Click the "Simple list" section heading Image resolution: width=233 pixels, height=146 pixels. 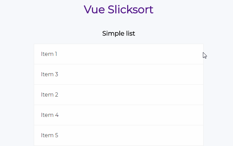coord(118,34)
